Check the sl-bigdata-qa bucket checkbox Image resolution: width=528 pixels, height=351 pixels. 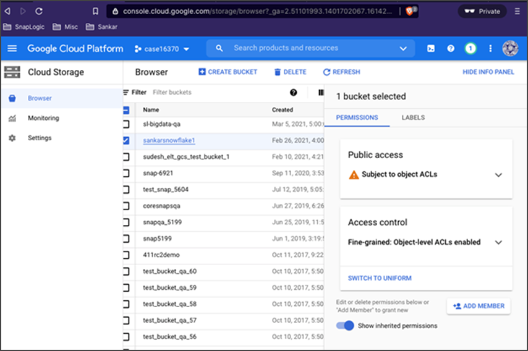tap(126, 124)
